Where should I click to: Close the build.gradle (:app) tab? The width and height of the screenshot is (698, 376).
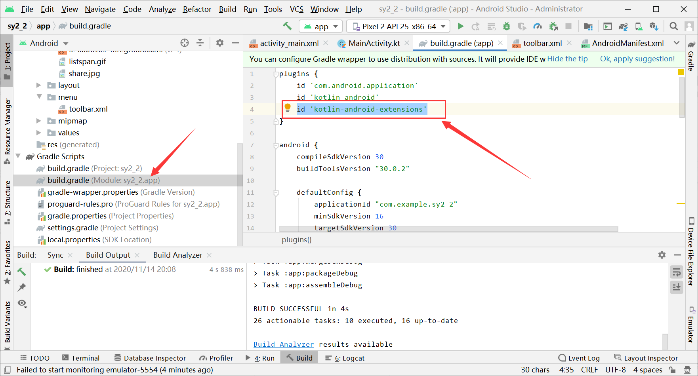501,43
